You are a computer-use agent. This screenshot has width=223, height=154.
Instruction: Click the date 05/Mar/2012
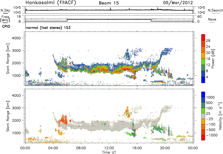[x=178, y=3]
